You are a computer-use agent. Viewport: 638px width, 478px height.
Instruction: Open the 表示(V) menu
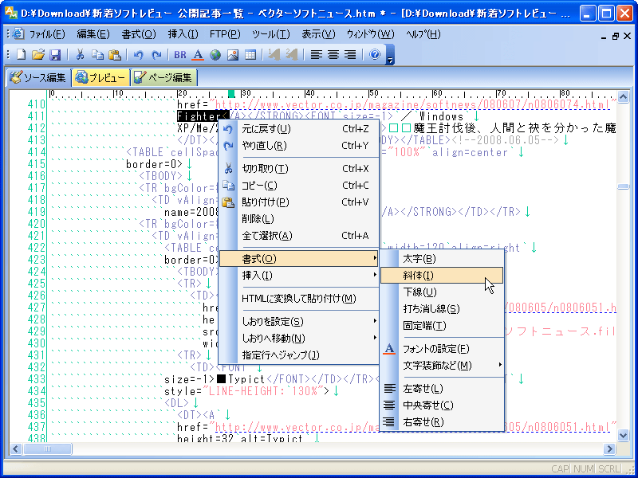(x=318, y=34)
